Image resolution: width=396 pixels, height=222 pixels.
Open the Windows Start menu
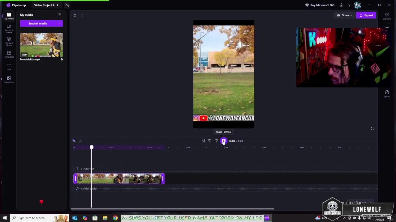pos(5,218)
